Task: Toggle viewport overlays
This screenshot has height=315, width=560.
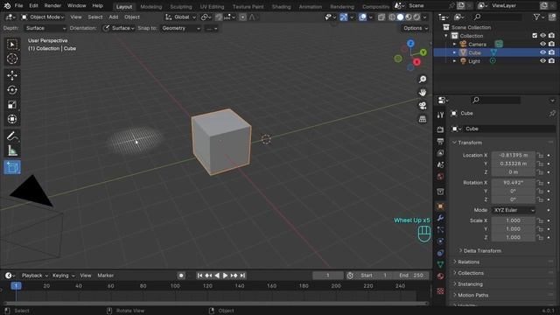Action: pyautogui.click(x=362, y=17)
